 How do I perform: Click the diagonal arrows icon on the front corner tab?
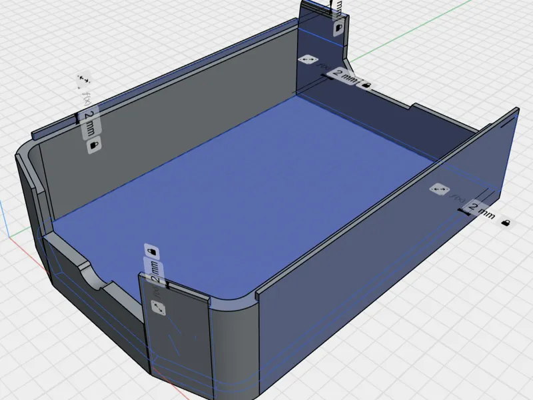tap(159, 308)
